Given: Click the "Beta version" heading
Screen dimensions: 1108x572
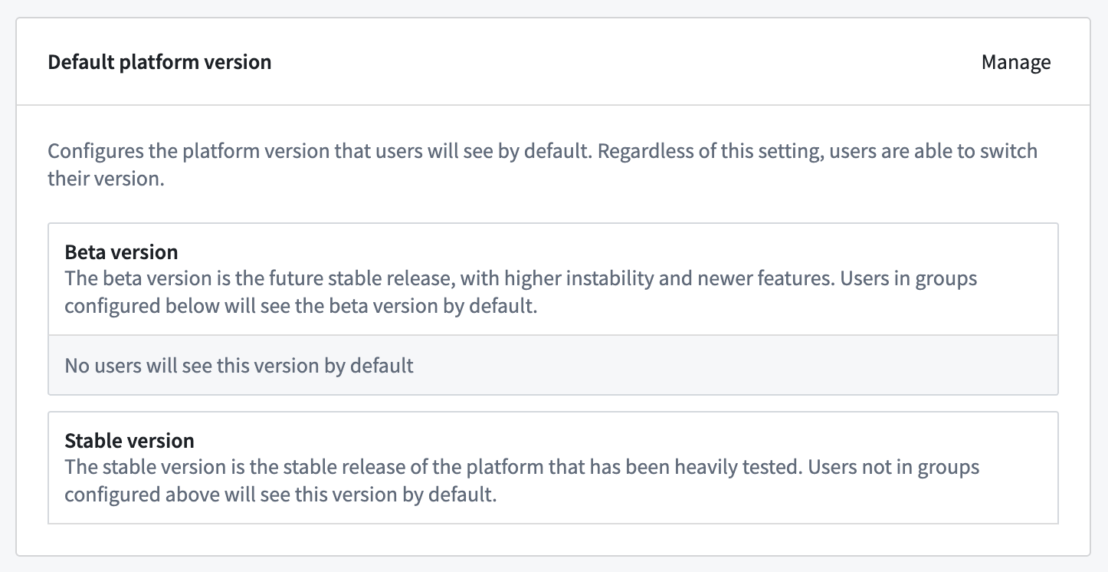Looking at the screenshot, I should pos(121,252).
